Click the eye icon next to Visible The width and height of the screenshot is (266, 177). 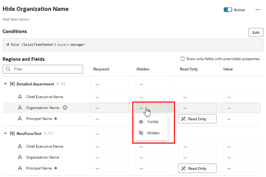pos(141,122)
